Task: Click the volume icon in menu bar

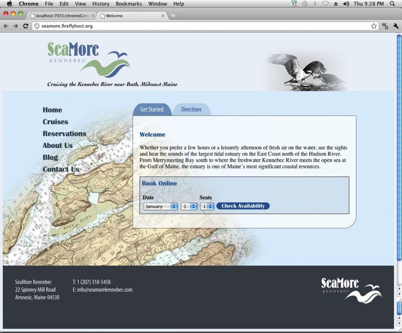Action: (346, 4)
